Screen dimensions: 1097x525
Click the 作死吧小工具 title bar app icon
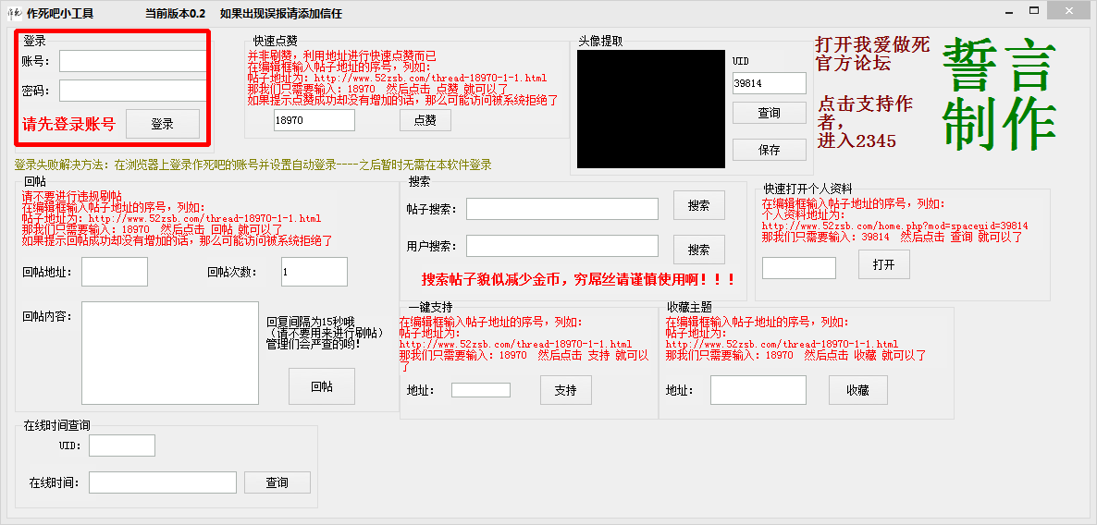14,13
